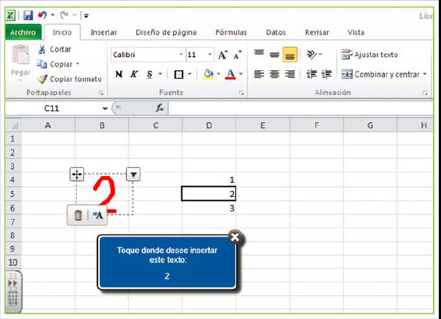Click the Cortar scissors icon
The width and height of the screenshot is (441, 319).
coord(42,49)
